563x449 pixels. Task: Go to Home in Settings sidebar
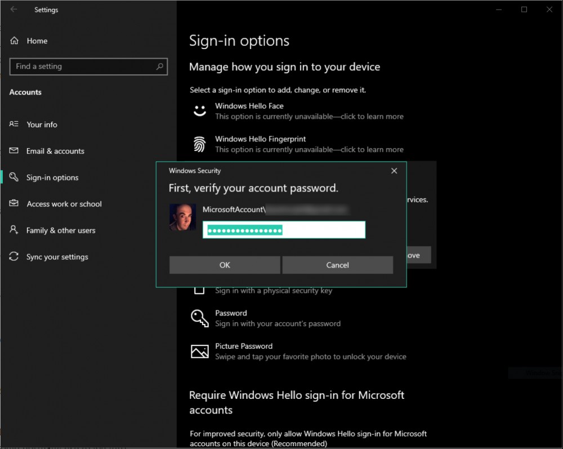37,41
